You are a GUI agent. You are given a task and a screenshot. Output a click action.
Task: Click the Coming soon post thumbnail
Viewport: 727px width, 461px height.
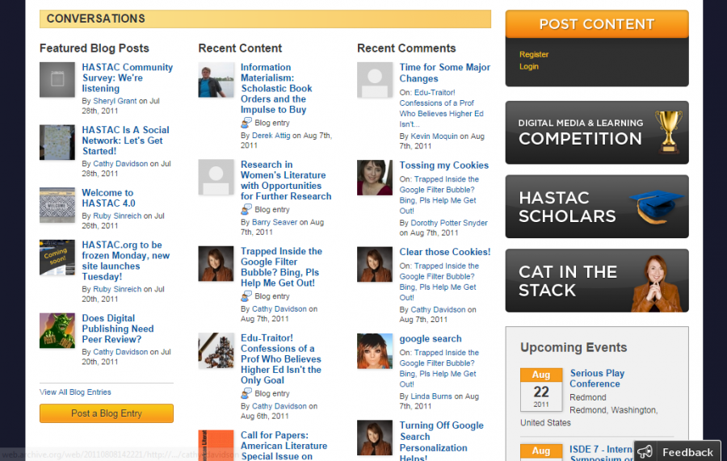[x=57, y=257]
